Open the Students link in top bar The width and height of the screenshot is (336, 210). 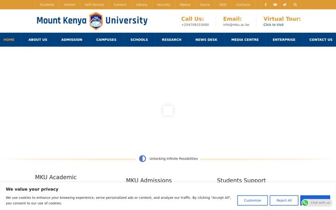(47, 5)
